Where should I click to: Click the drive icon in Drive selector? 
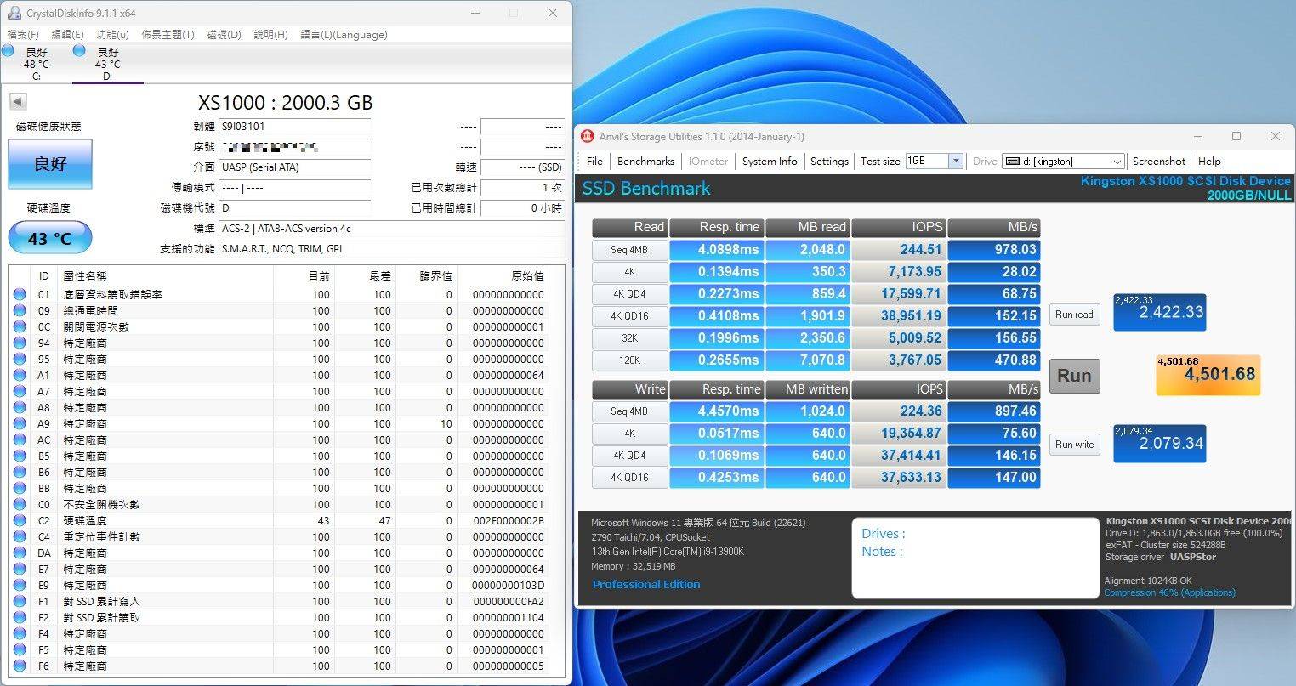(1012, 162)
